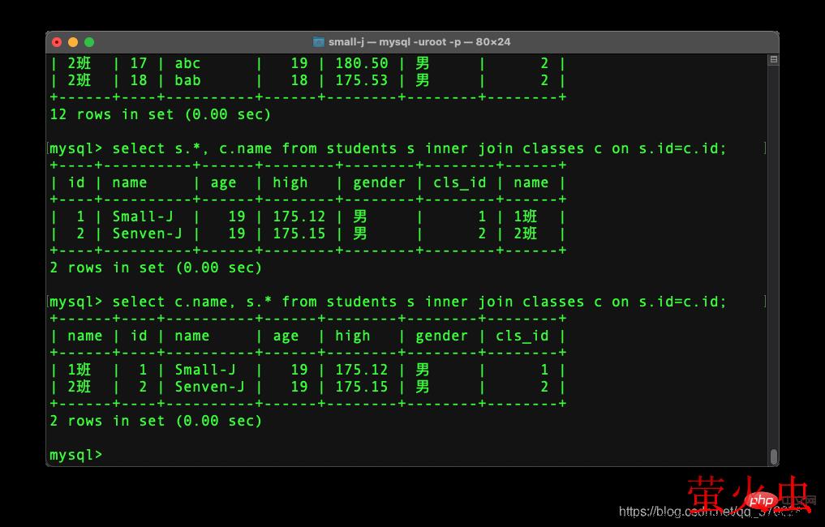Click the green fullscreen window button
Image resolution: width=825 pixels, height=527 pixels.
coord(89,42)
